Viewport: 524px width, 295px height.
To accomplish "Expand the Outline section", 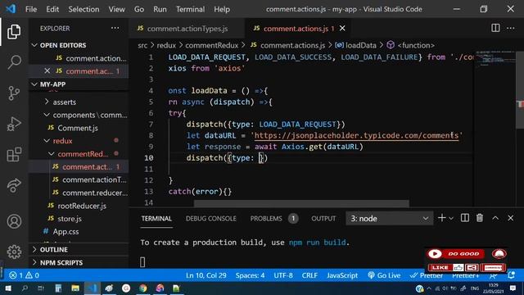I will point(53,249).
